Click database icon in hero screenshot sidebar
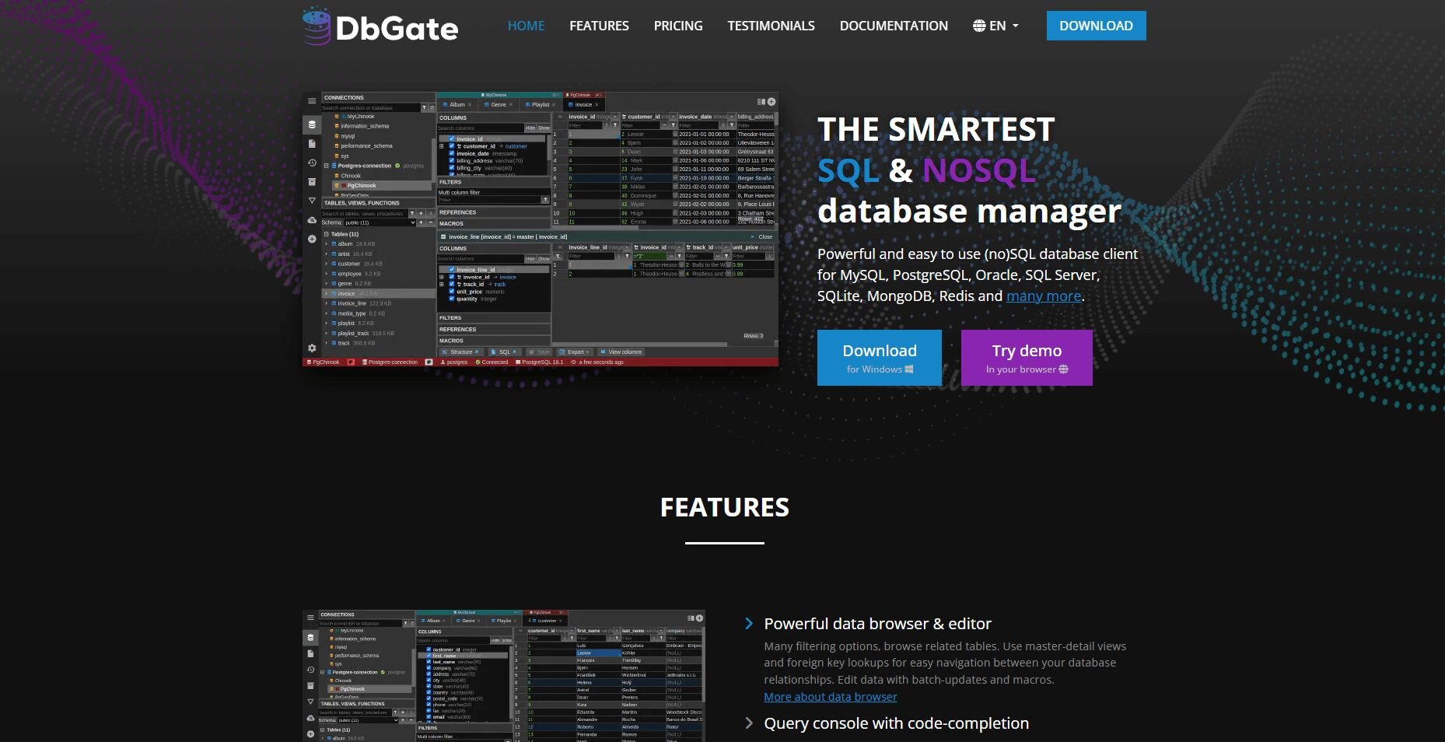This screenshot has height=742, width=1445. pyautogui.click(x=312, y=124)
